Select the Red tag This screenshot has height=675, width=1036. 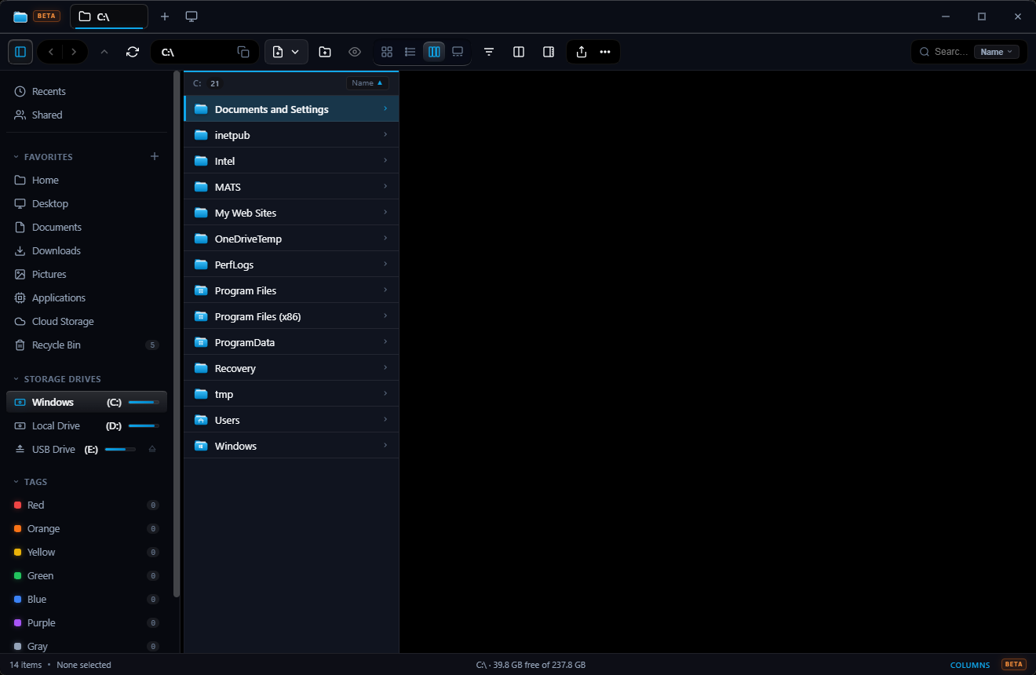(x=86, y=505)
